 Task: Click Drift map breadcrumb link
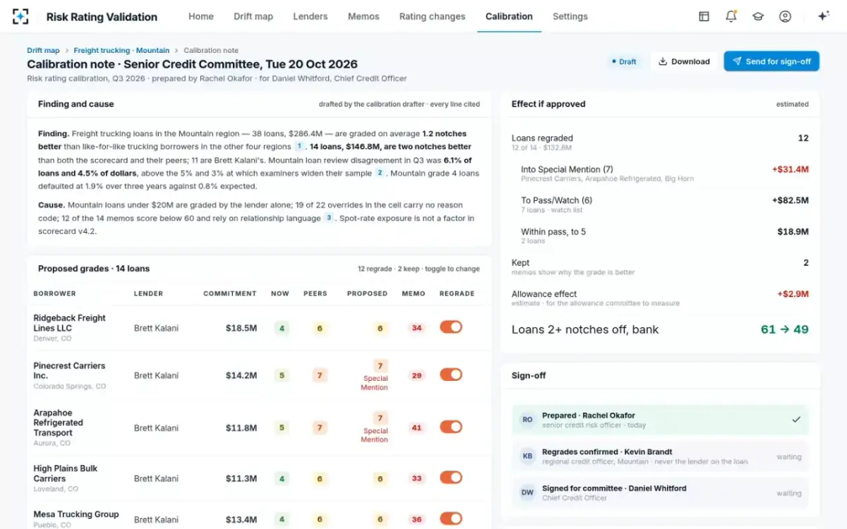click(x=43, y=50)
